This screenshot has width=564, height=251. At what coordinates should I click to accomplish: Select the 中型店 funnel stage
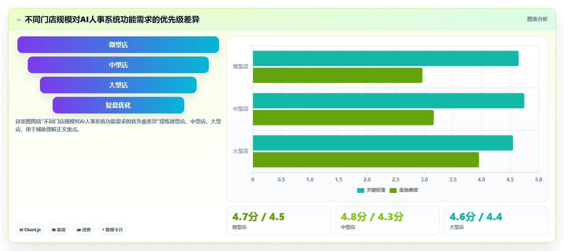click(118, 65)
